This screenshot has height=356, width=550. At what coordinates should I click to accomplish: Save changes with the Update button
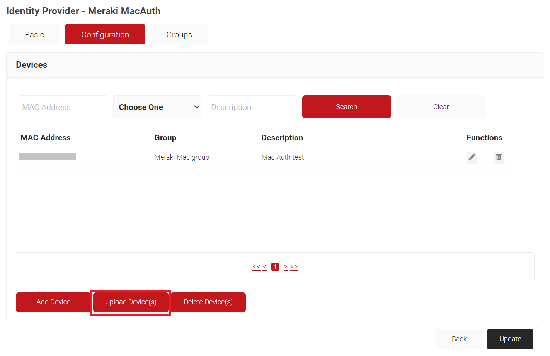[x=510, y=339]
